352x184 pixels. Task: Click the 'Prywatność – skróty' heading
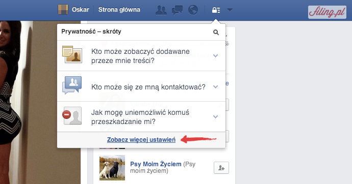click(91, 32)
